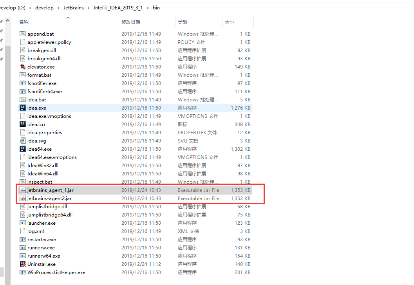Click the WinProcessListHelper.exe icon

click(23, 272)
